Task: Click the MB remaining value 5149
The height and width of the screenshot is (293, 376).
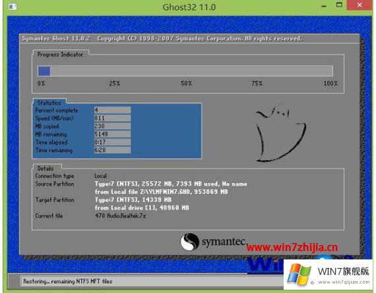Action: [x=112, y=134]
